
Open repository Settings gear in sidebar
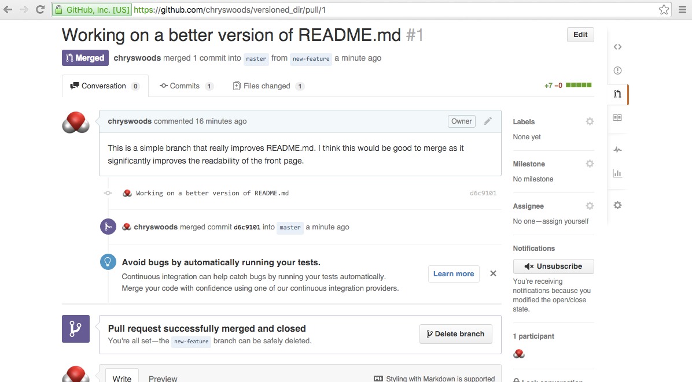pos(617,205)
